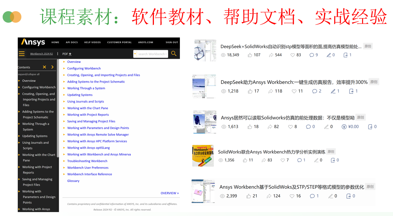Click heart icon showing 83
The height and width of the screenshot is (216, 393).
[x=292, y=55]
